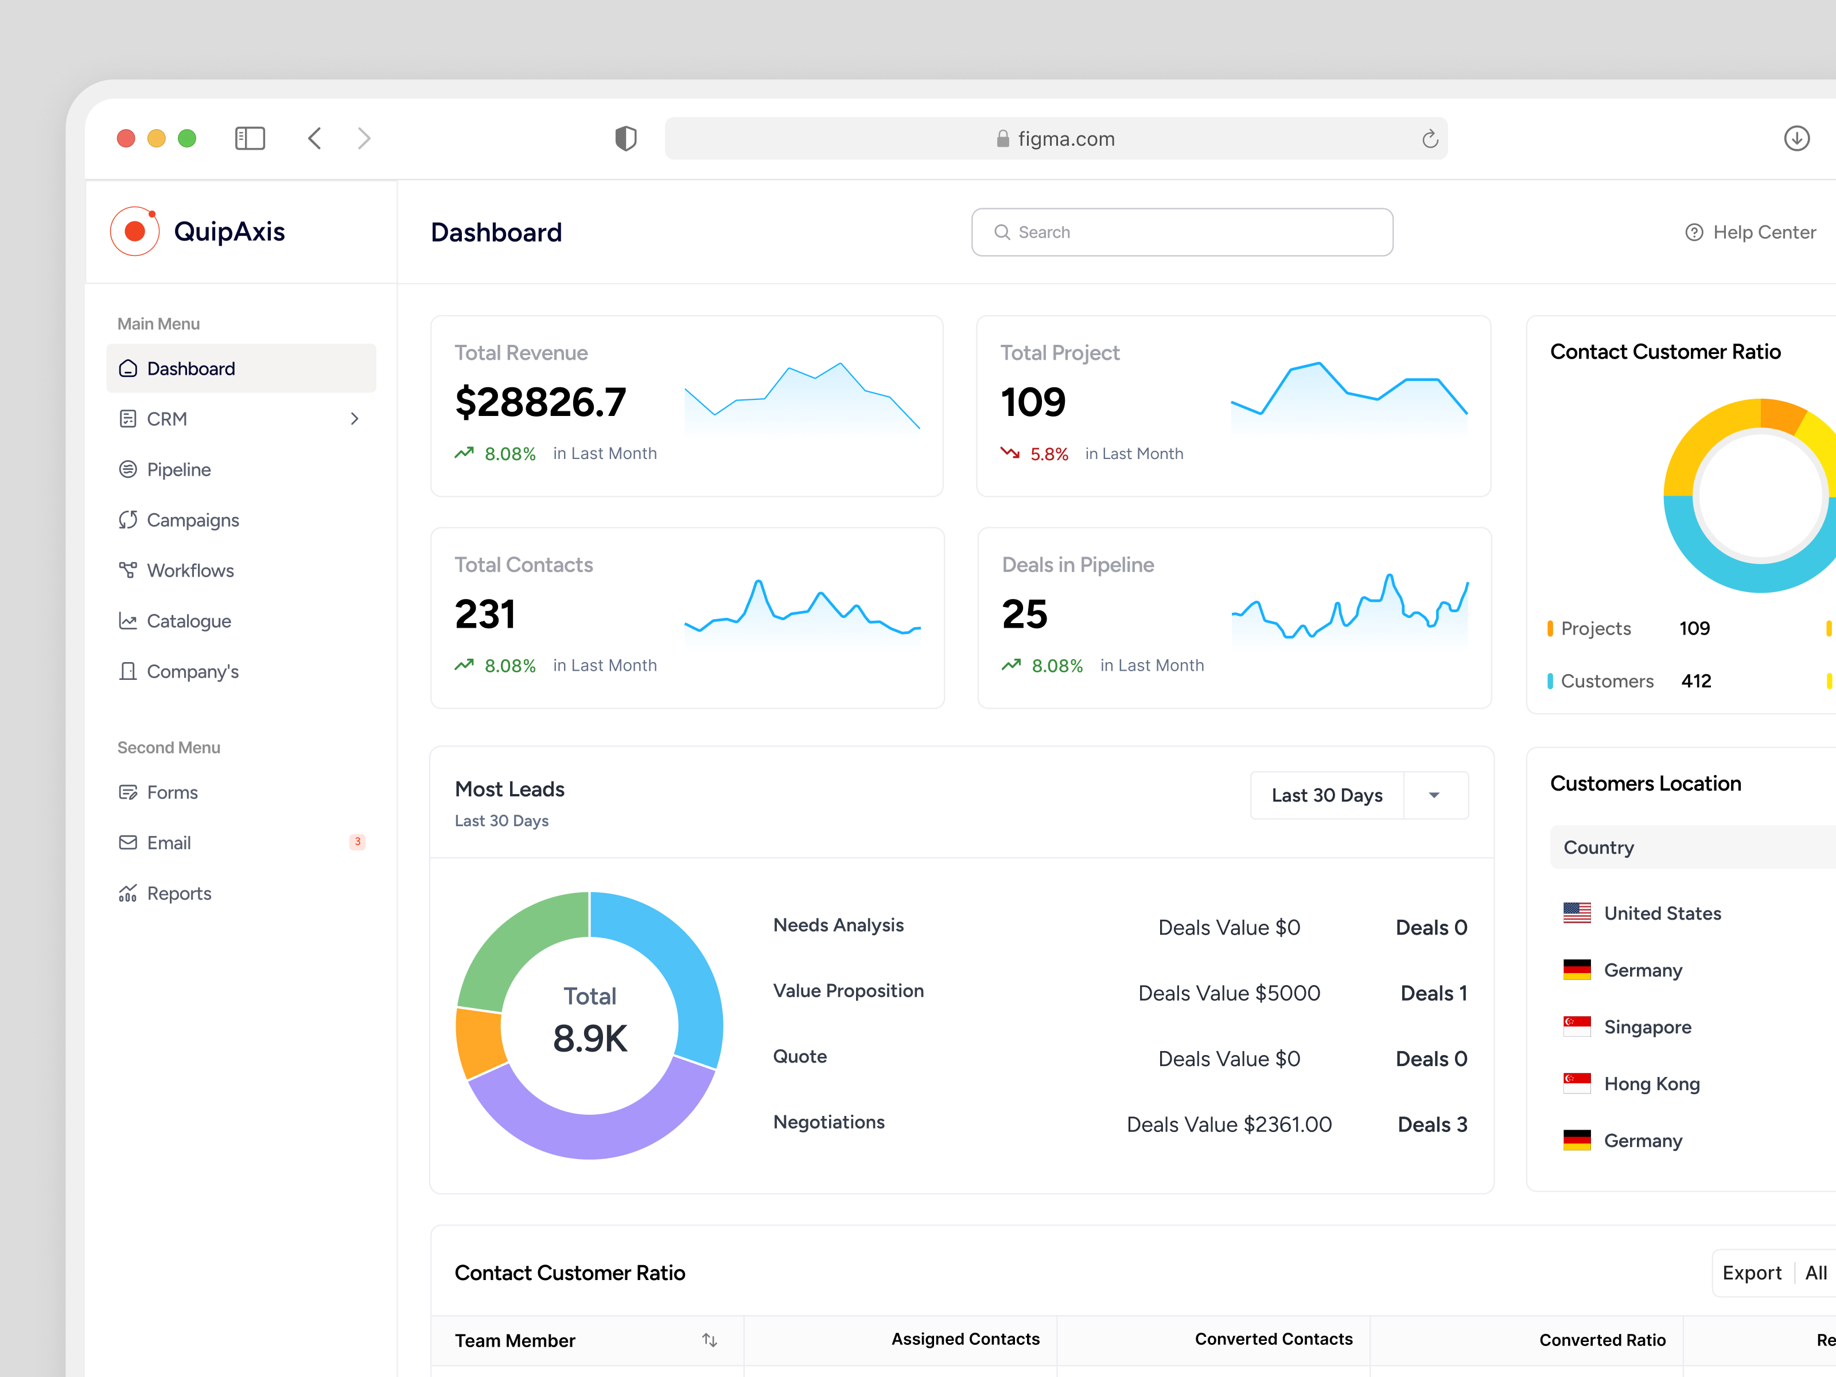Click the search magnifier icon

click(1003, 232)
